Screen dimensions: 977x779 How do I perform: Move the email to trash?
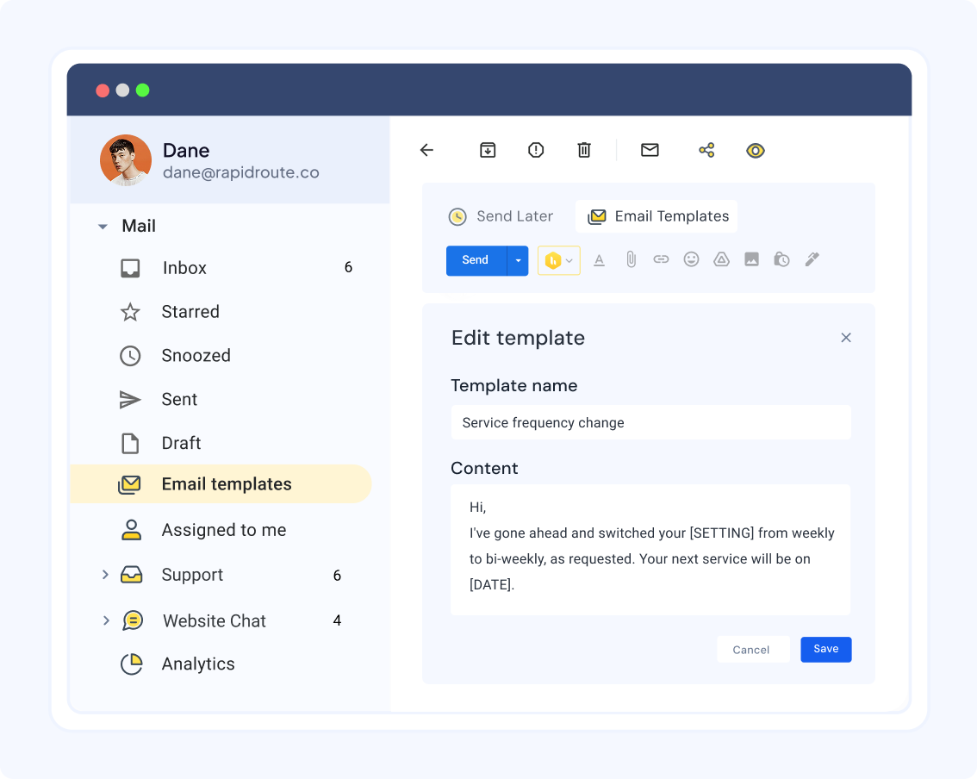pos(584,149)
